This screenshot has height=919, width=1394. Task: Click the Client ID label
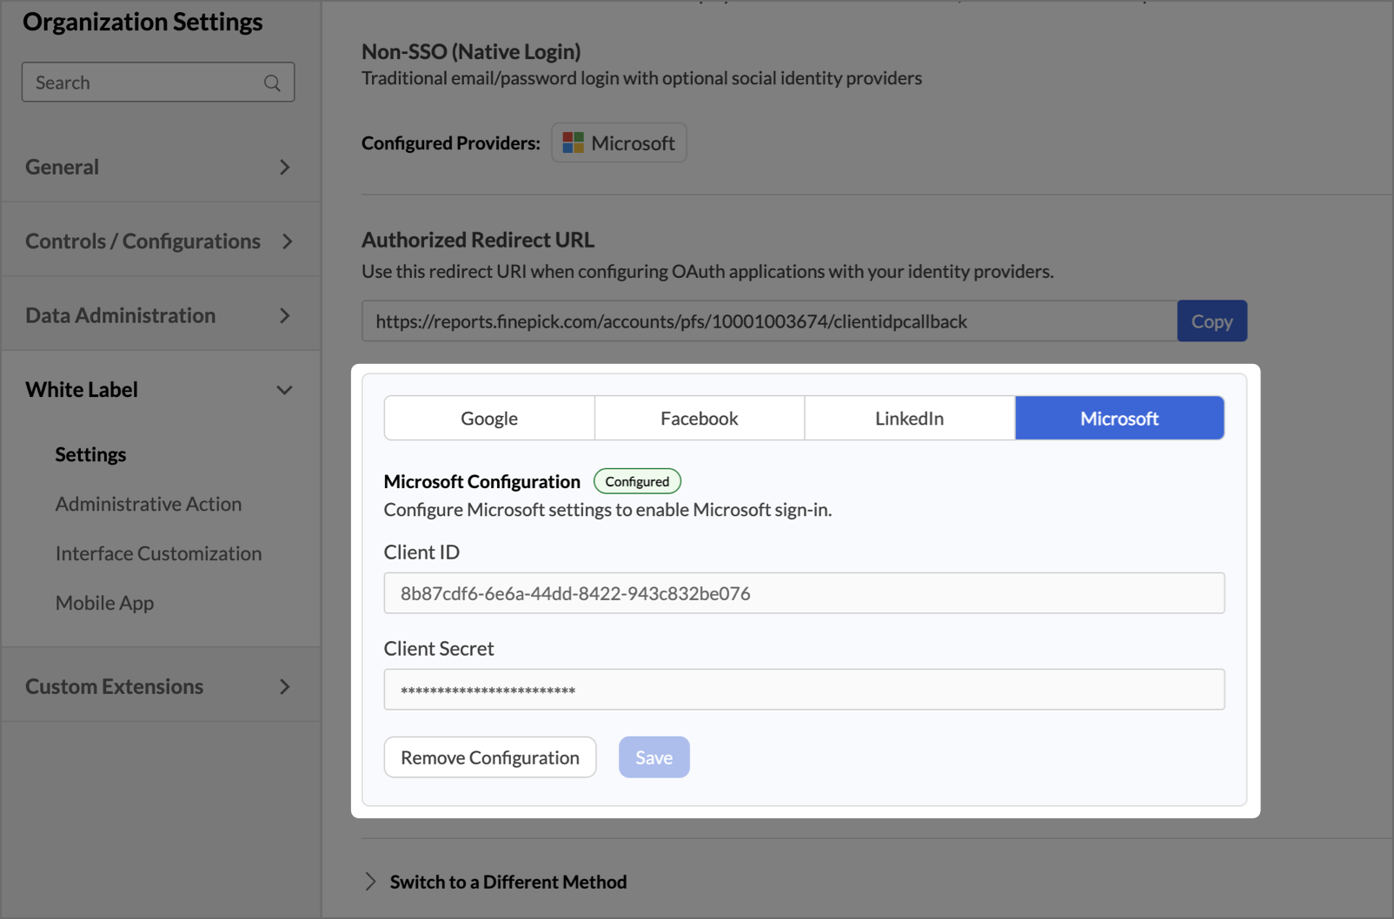tap(422, 552)
